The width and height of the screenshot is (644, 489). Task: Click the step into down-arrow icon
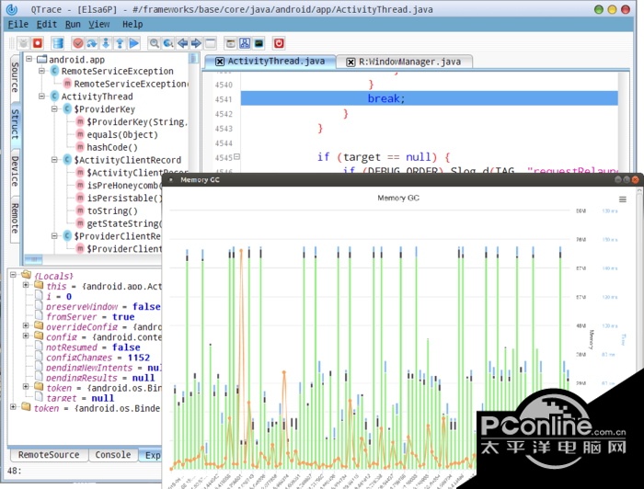pyautogui.click(x=107, y=43)
